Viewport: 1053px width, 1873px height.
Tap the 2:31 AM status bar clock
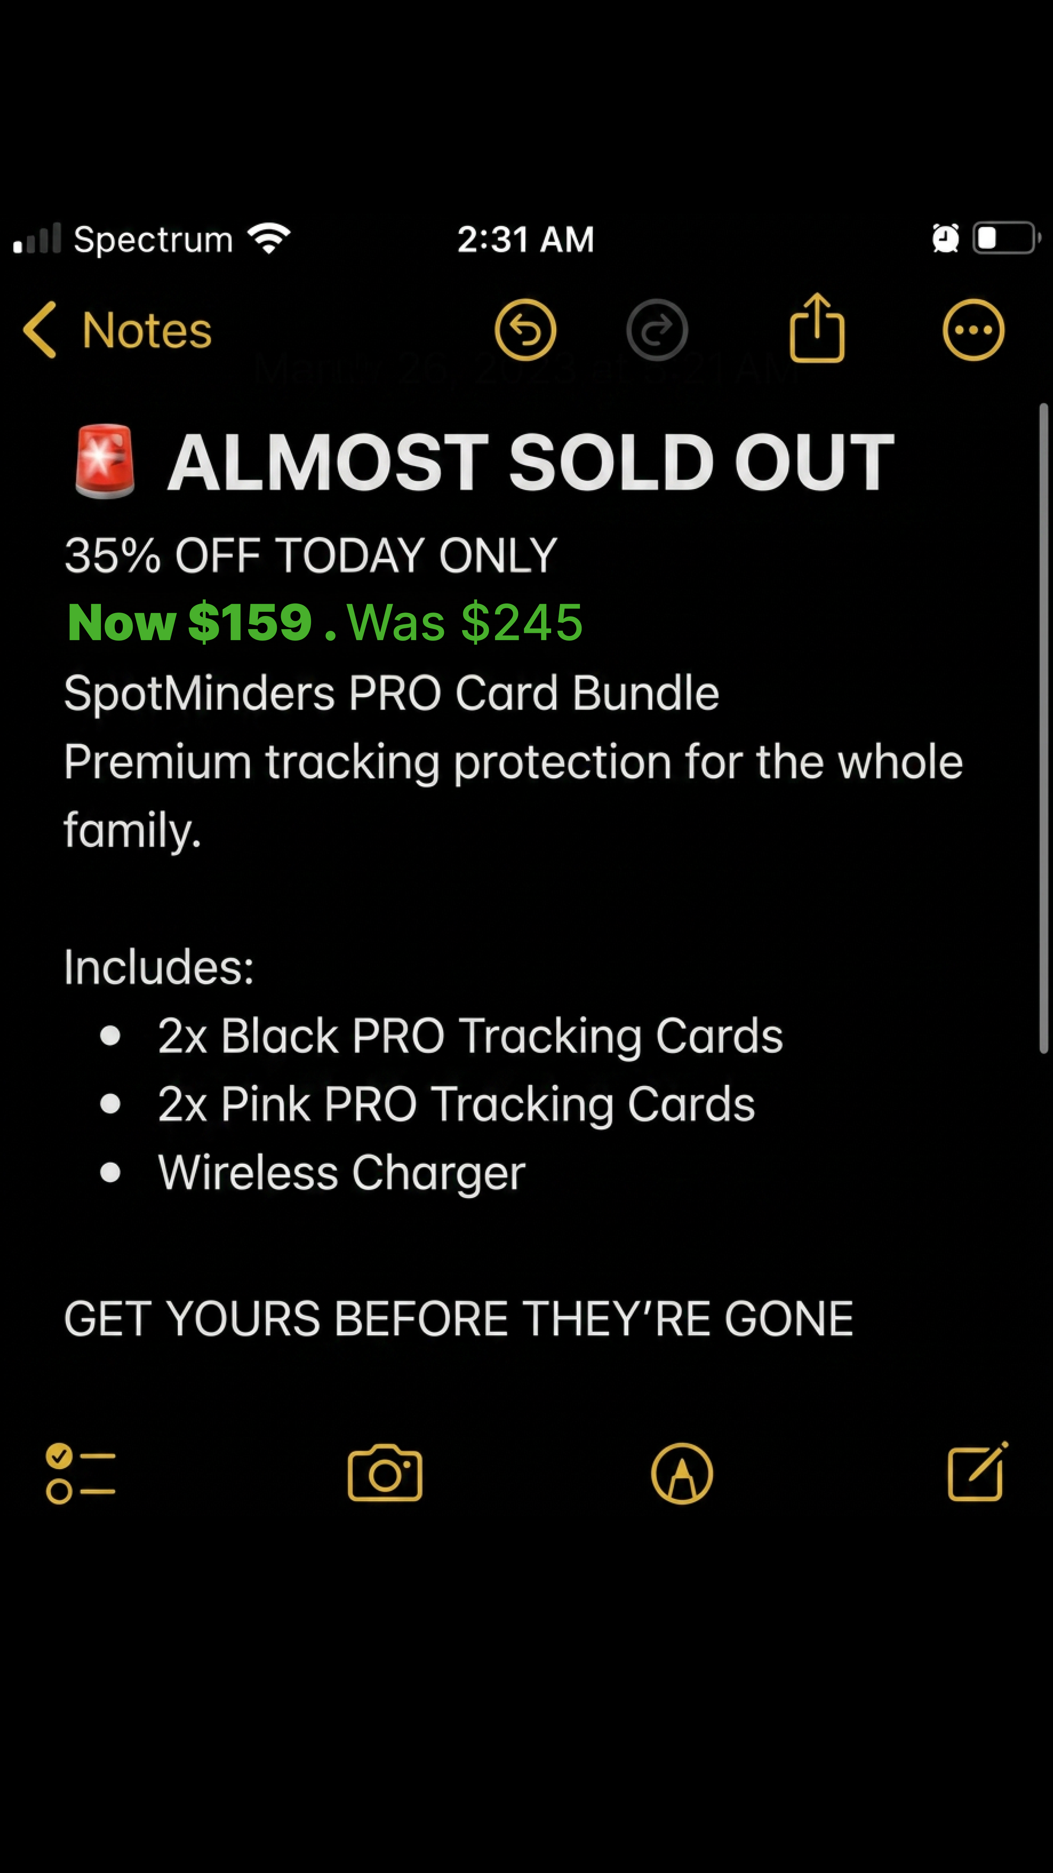[526, 239]
